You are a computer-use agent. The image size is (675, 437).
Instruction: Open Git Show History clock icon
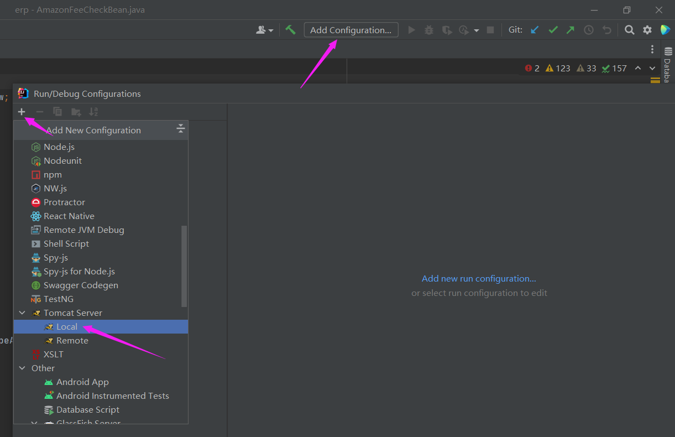pos(589,30)
